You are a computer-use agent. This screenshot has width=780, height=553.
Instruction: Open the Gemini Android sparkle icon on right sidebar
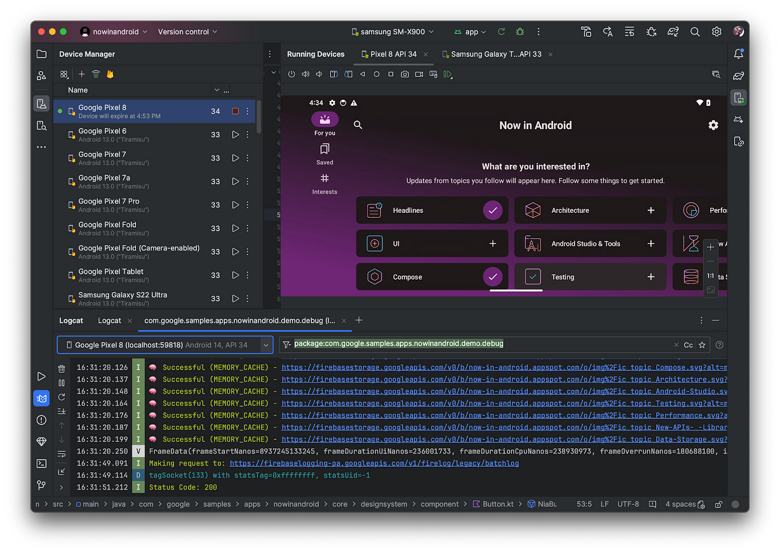tap(739, 120)
